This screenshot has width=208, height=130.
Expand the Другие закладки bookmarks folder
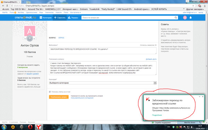tap(195, 9)
